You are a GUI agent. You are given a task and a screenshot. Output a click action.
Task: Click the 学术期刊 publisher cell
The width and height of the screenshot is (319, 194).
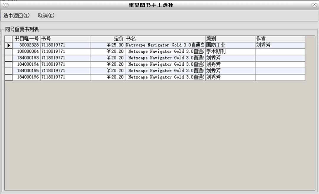coord(230,52)
